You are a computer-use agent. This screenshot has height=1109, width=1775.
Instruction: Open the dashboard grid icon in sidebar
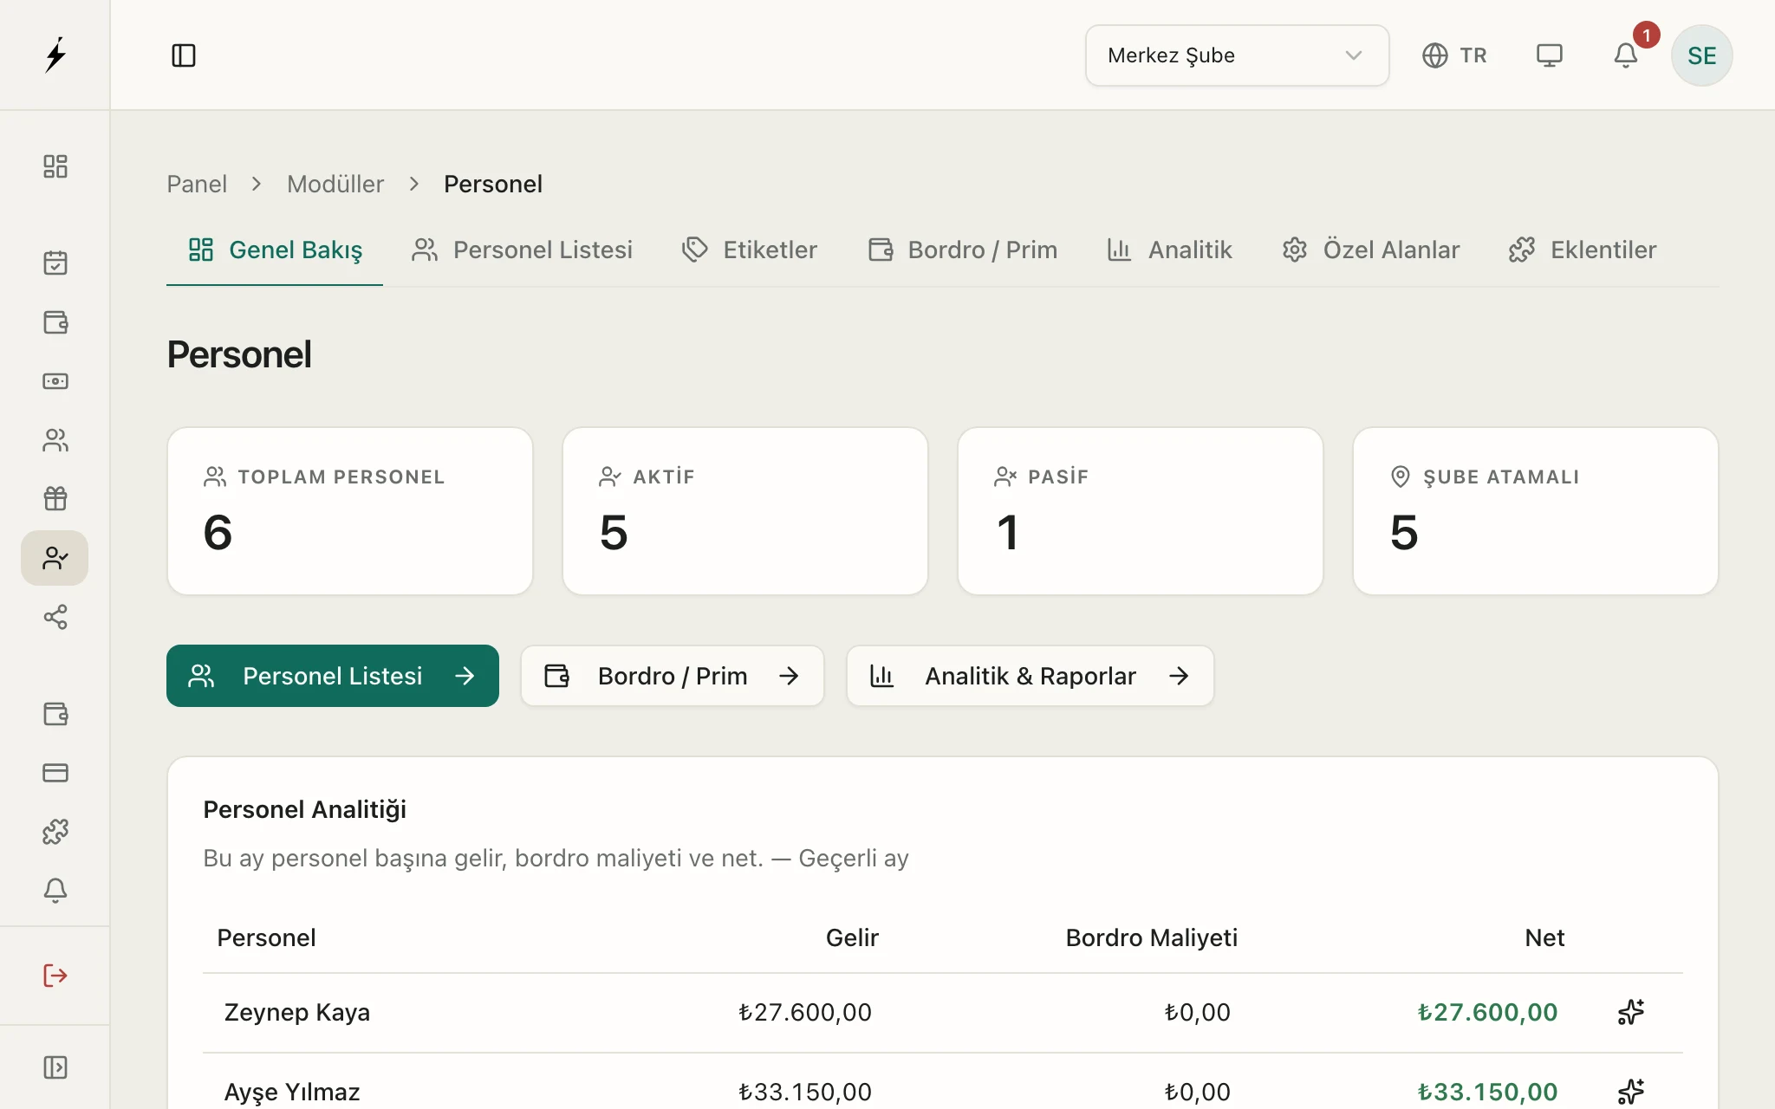[x=55, y=166]
